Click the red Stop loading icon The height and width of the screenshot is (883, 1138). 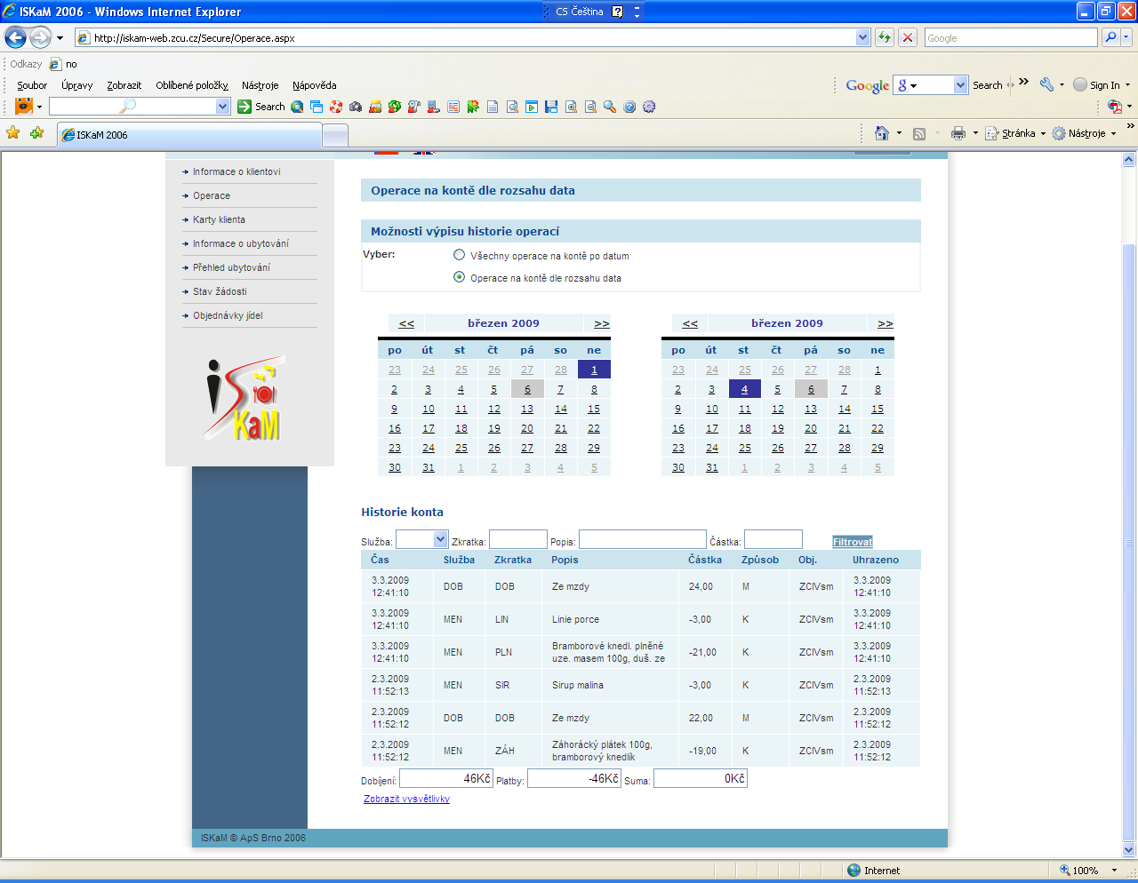click(908, 37)
